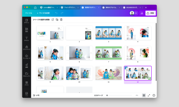Image resolution: width=179 pixels, height=107 pixels.
Task: Open the サイズを変更 option
Action: pos(43,13)
